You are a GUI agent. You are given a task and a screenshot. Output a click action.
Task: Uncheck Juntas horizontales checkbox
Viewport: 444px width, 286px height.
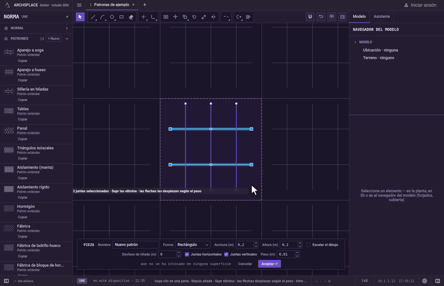tap(187, 254)
